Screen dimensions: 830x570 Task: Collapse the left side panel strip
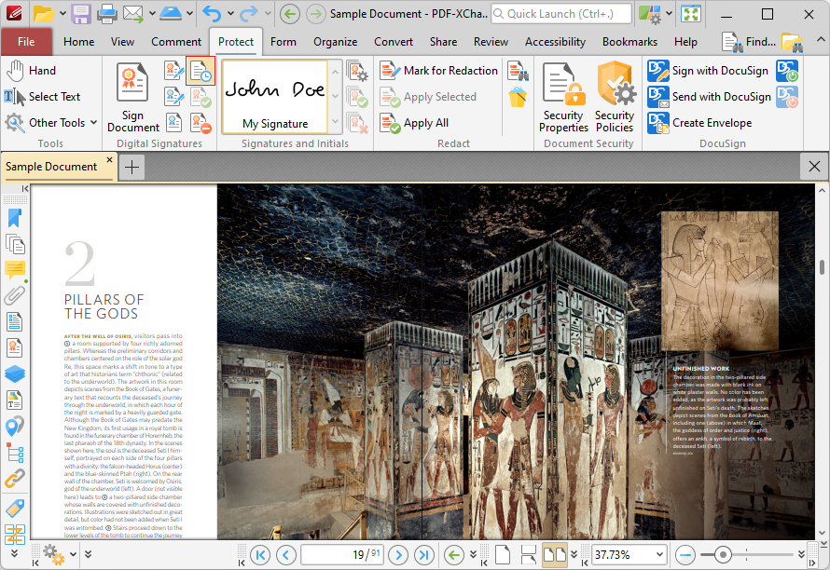click(24, 188)
